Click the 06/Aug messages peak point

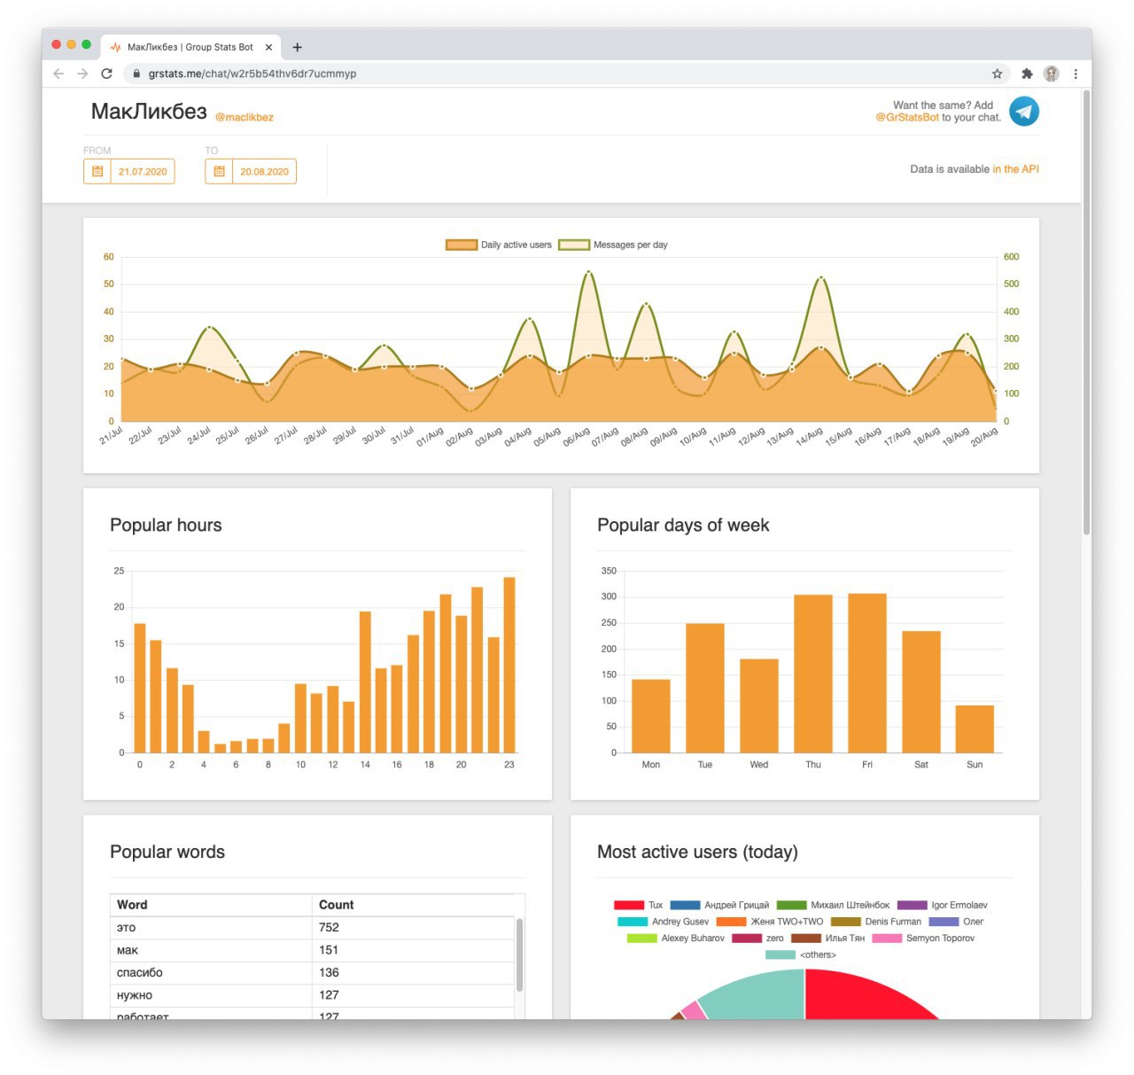588,273
